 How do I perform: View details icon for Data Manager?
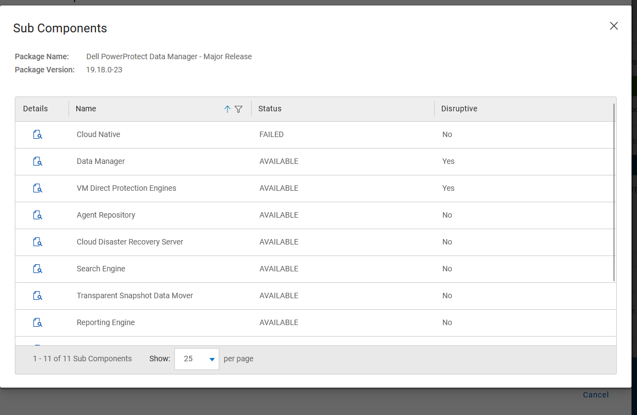[37, 162]
